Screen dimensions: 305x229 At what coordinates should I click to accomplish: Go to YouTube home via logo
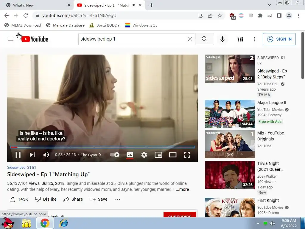(35, 39)
